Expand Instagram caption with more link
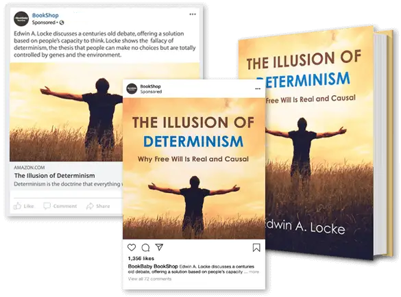 click(x=254, y=272)
